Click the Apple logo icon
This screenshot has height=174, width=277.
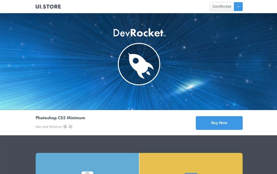65,126
